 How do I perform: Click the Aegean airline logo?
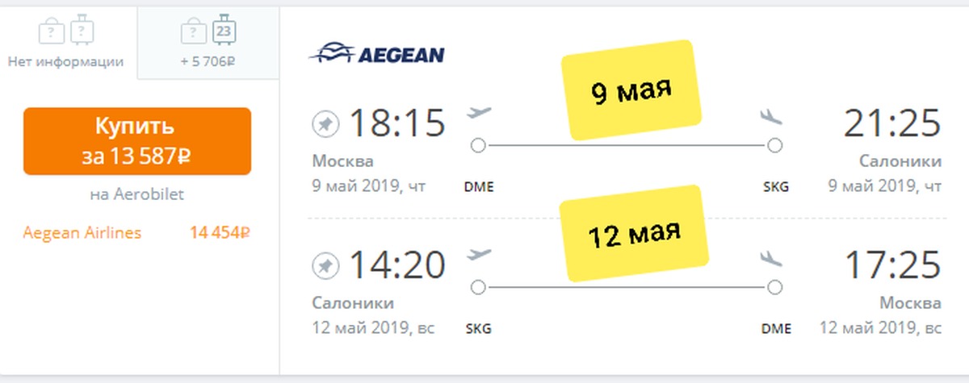click(376, 54)
